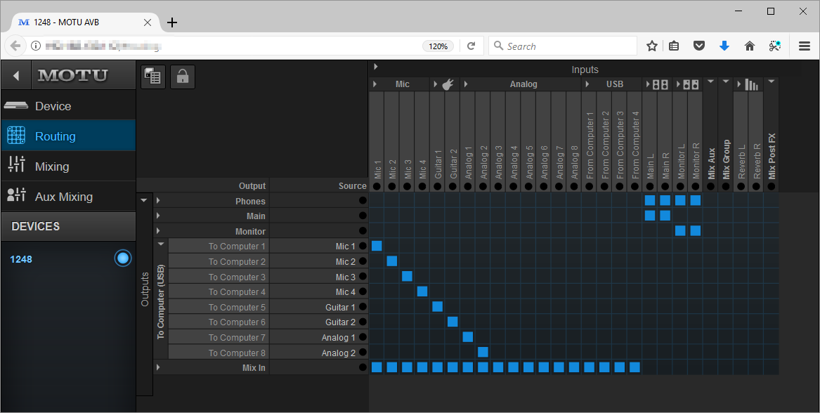Click the guitar plug input group icon
This screenshot has width=820, height=413.
pos(447,84)
